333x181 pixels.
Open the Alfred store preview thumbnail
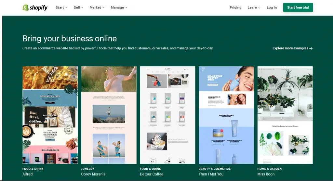[x=50, y=115]
